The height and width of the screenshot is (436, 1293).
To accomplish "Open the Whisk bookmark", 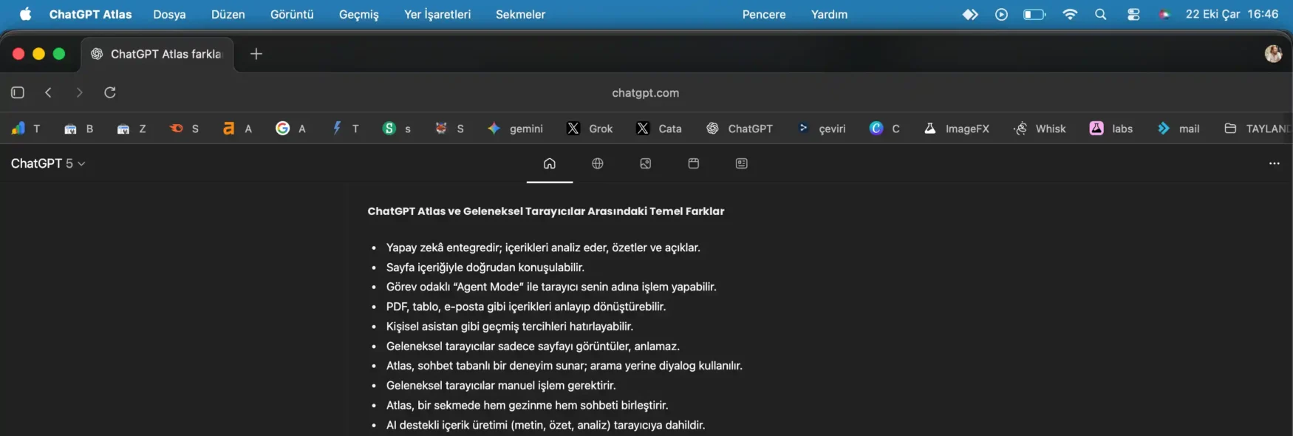I will (1040, 129).
